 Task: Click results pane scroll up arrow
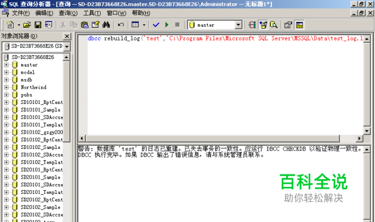coord(367,149)
